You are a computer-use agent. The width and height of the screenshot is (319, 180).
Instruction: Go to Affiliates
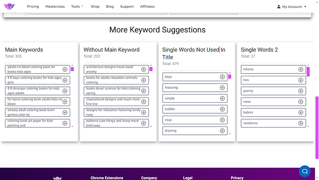tap(147, 6)
